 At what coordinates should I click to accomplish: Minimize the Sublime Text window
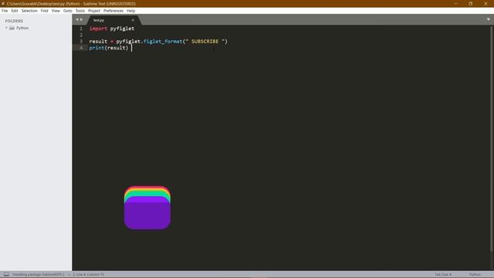[455, 3]
